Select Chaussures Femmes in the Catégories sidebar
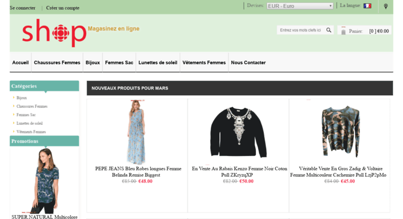The width and height of the screenshot is (403, 219). click(32, 106)
